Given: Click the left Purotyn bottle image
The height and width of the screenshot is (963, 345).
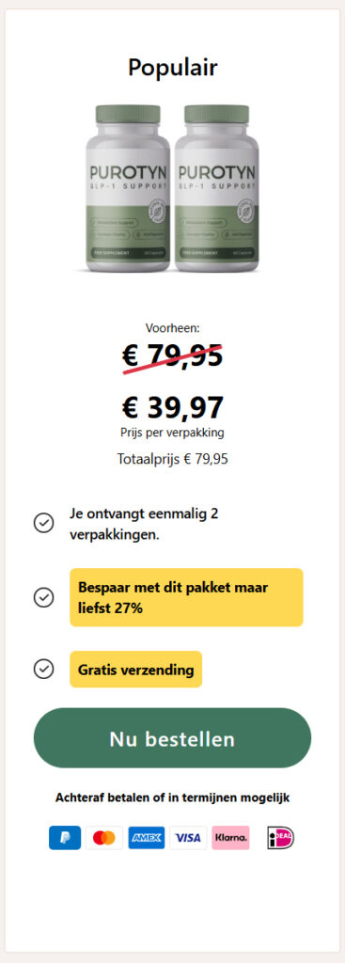Looking at the screenshot, I should point(127,188).
